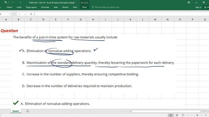Viewport: 209px width, 117px height.
Task: Click the zoom in plus button
Action: [206, 115]
